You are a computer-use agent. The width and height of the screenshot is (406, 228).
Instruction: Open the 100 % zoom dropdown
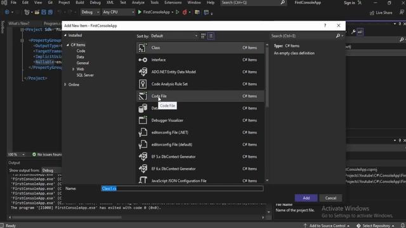coord(16,155)
